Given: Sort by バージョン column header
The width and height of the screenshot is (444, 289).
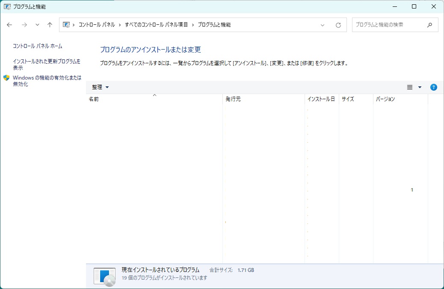Looking at the screenshot, I should coord(400,99).
